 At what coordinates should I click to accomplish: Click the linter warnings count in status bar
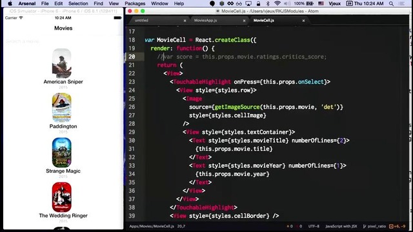pyautogui.click(x=290, y=226)
